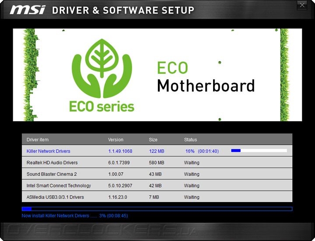Select the Killer Network Drivers row
Viewport: 315px width, 241px height.
[157, 151]
